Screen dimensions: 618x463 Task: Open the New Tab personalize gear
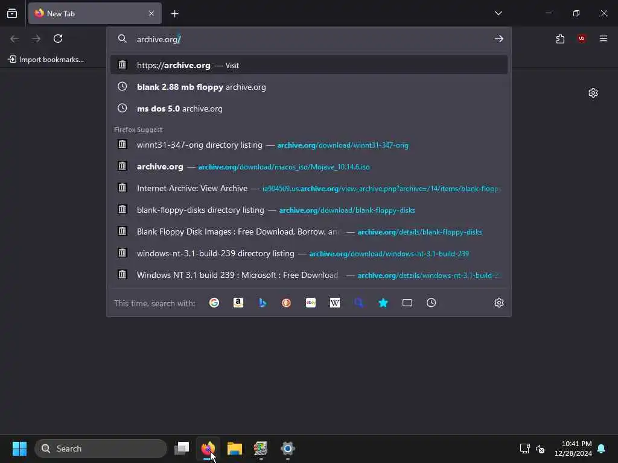pos(593,93)
